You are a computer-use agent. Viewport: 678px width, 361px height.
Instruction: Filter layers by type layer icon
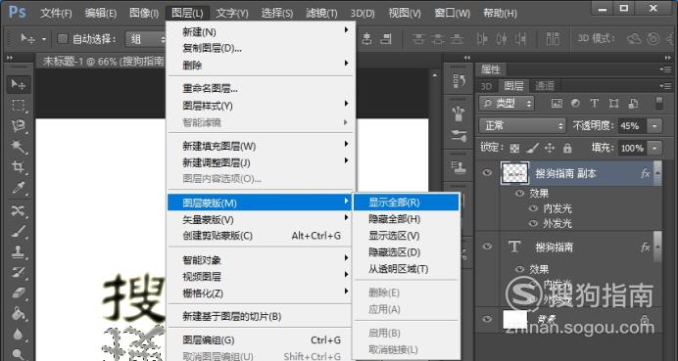[595, 103]
